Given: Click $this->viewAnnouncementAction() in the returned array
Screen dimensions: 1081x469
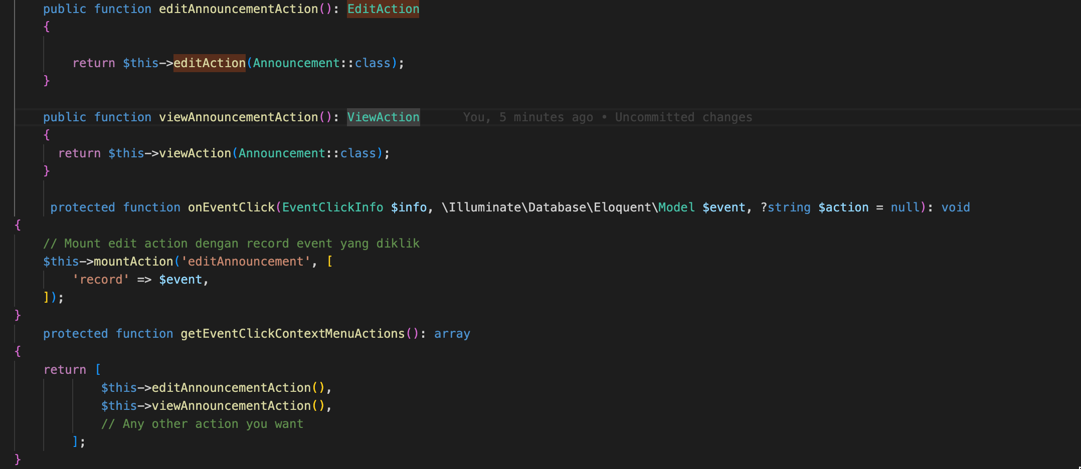Looking at the screenshot, I should [x=213, y=406].
